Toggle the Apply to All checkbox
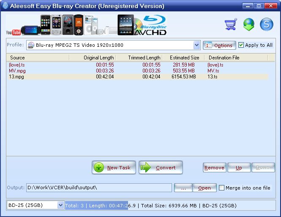 (241, 45)
